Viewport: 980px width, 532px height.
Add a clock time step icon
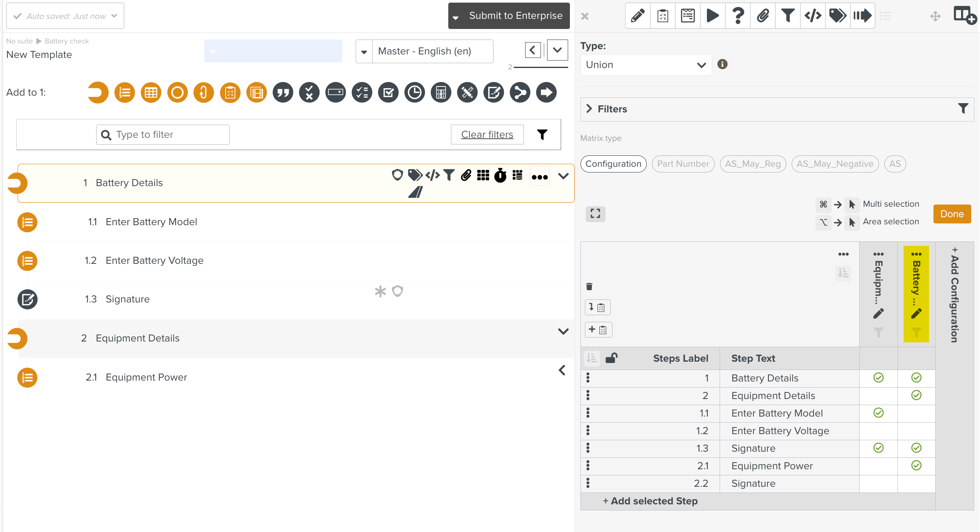(x=414, y=93)
